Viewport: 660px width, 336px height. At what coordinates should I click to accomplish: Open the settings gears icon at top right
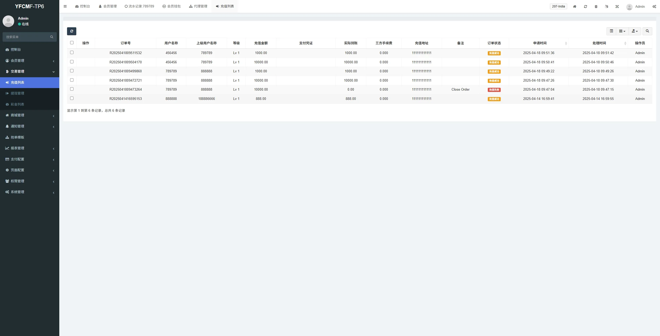(654, 6)
